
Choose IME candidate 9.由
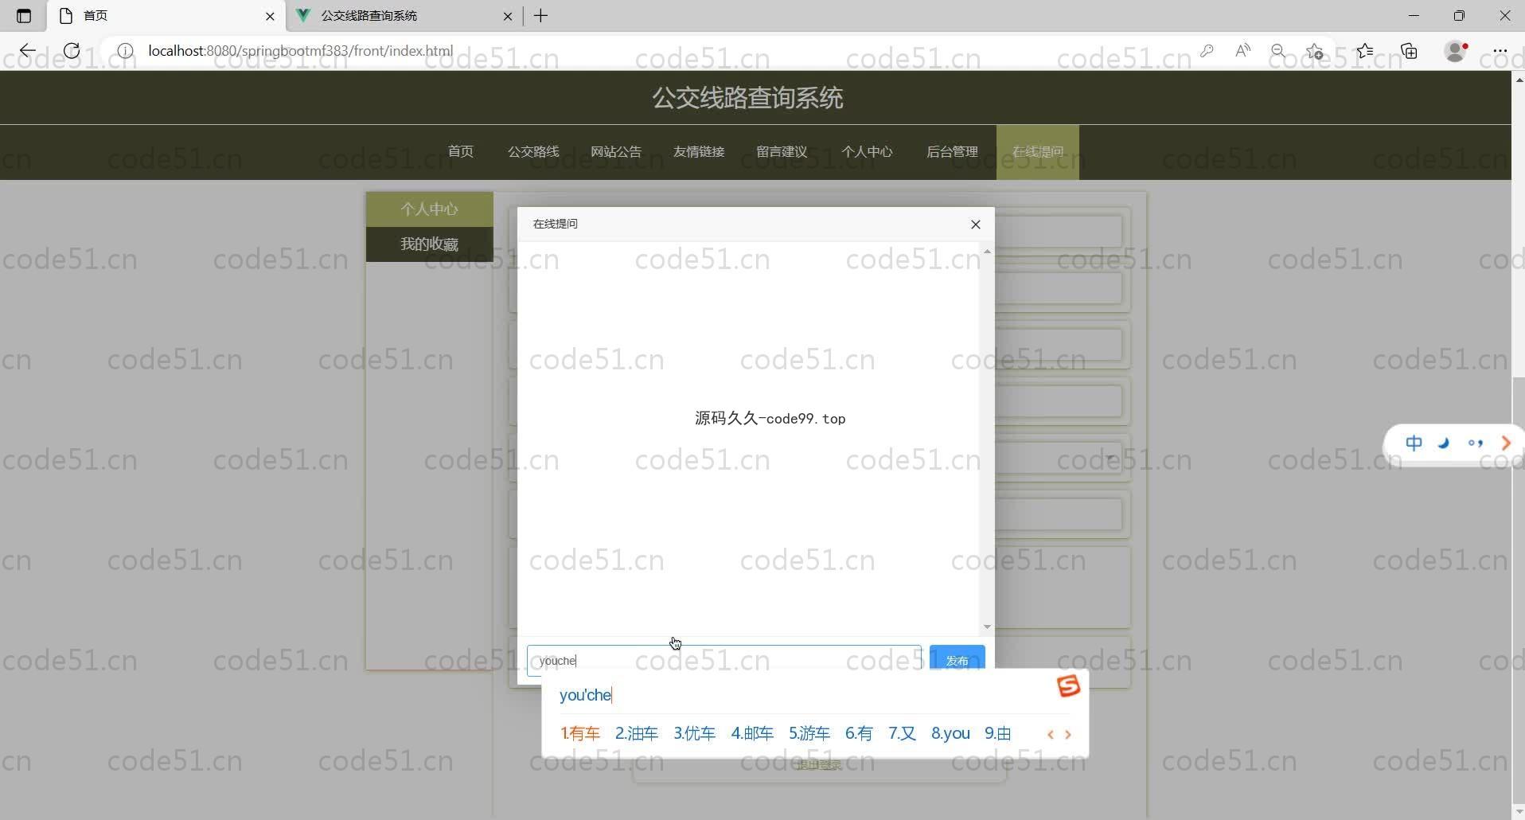[998, 734]
